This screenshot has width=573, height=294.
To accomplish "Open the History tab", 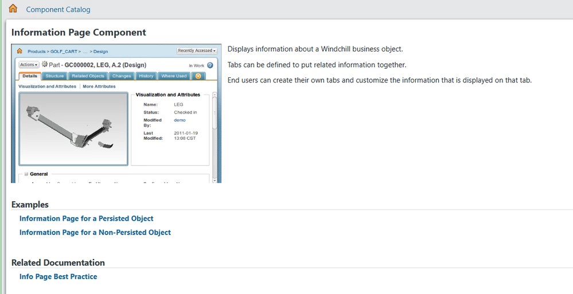I will click(146, 76).
